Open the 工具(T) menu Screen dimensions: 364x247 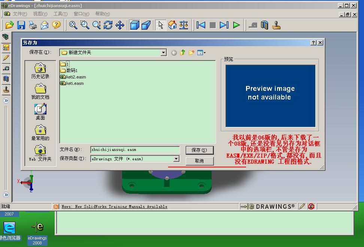tap(60, 14)
